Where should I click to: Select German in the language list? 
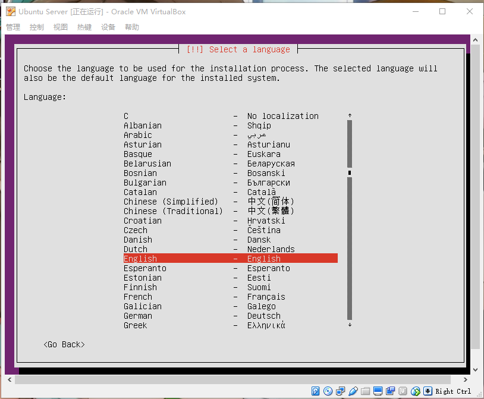point(231,316)
